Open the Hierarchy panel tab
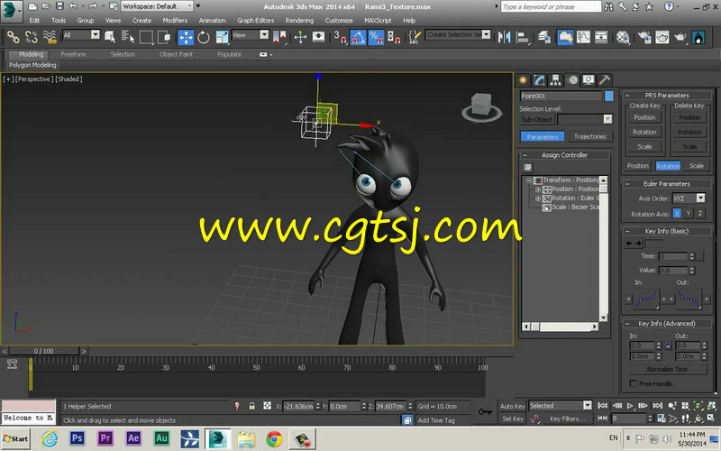 point(556,80)
